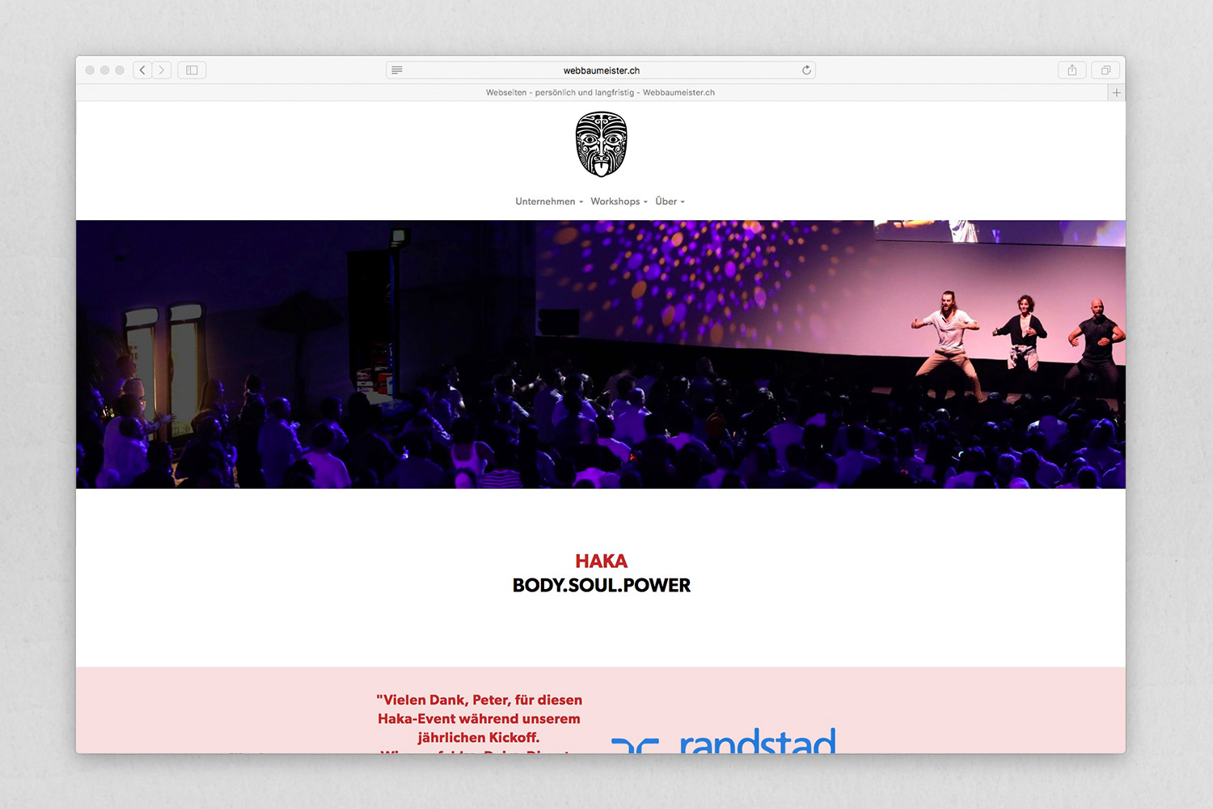Click the Safari back arrow button
Viewport: 1213px width, 809px height.
pyautogui.click(x=142, y=70)
